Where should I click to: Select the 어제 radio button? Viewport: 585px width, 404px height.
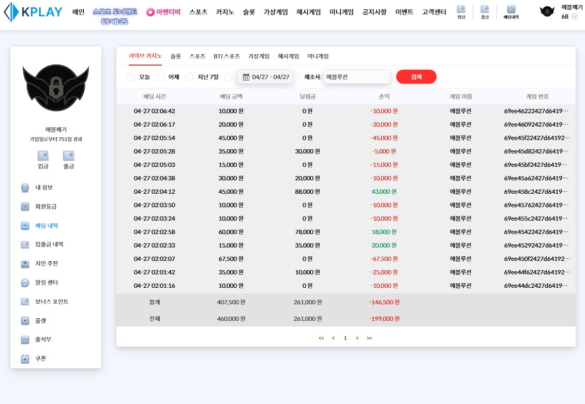point(160,77)
